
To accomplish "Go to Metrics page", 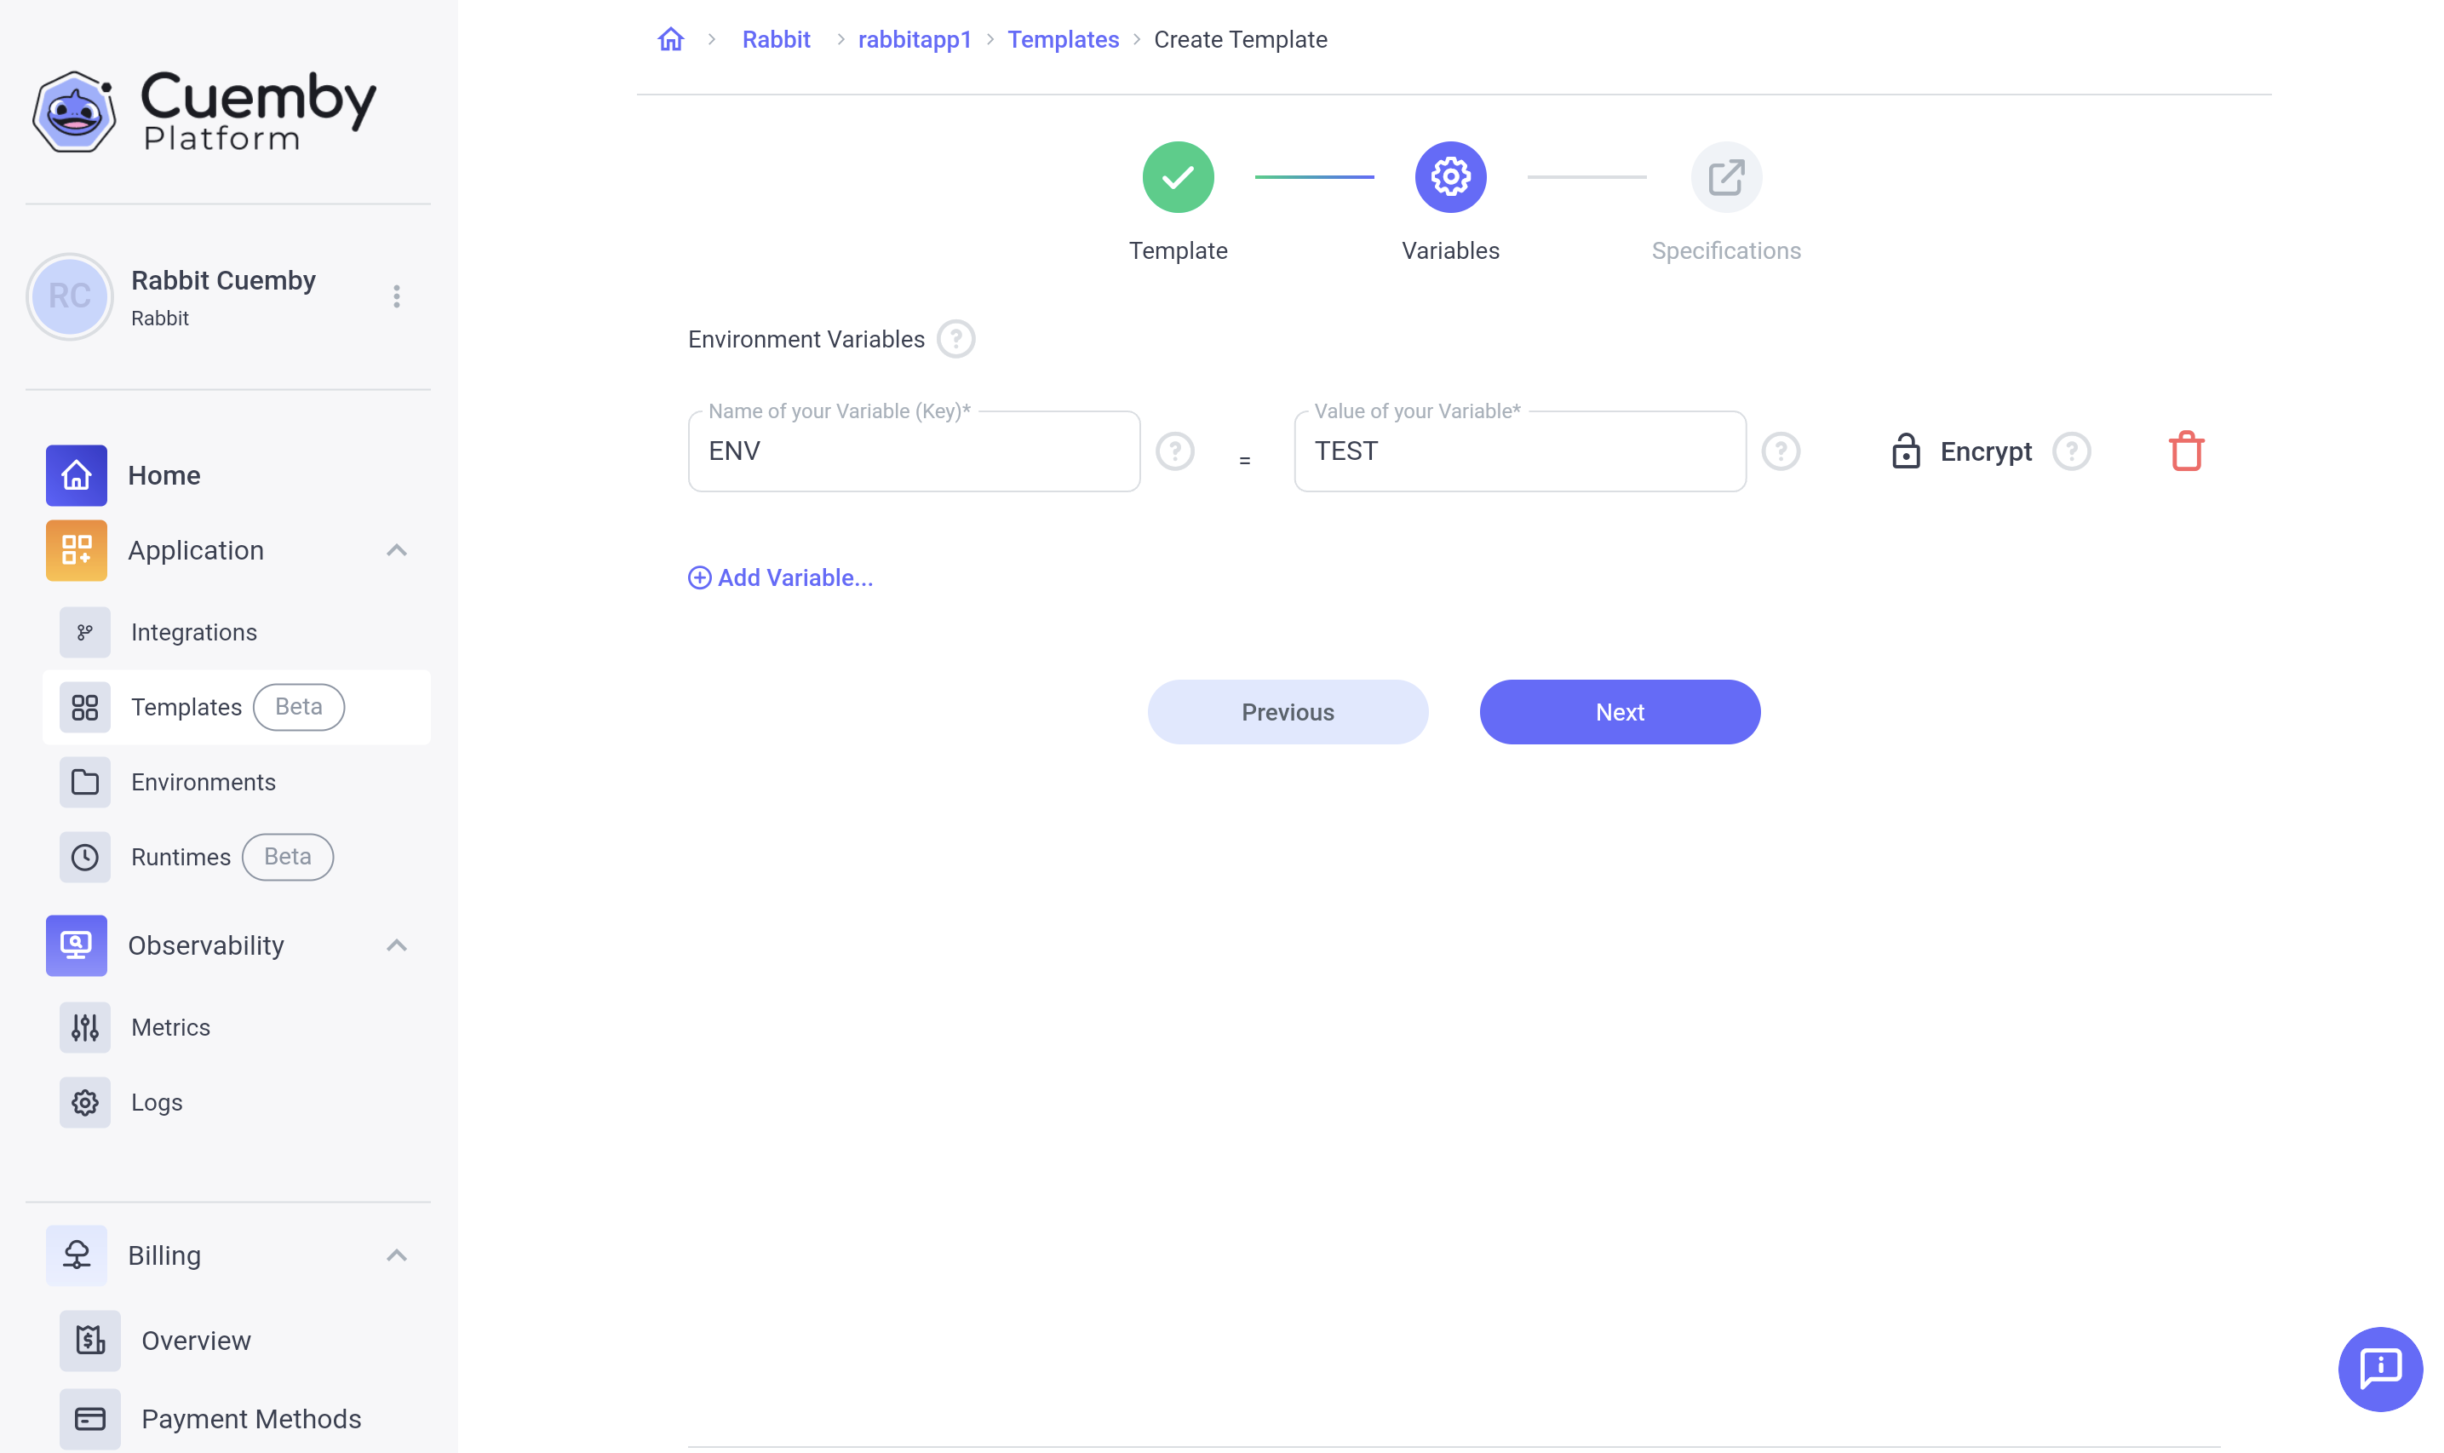I will [x=170, y=1027].
